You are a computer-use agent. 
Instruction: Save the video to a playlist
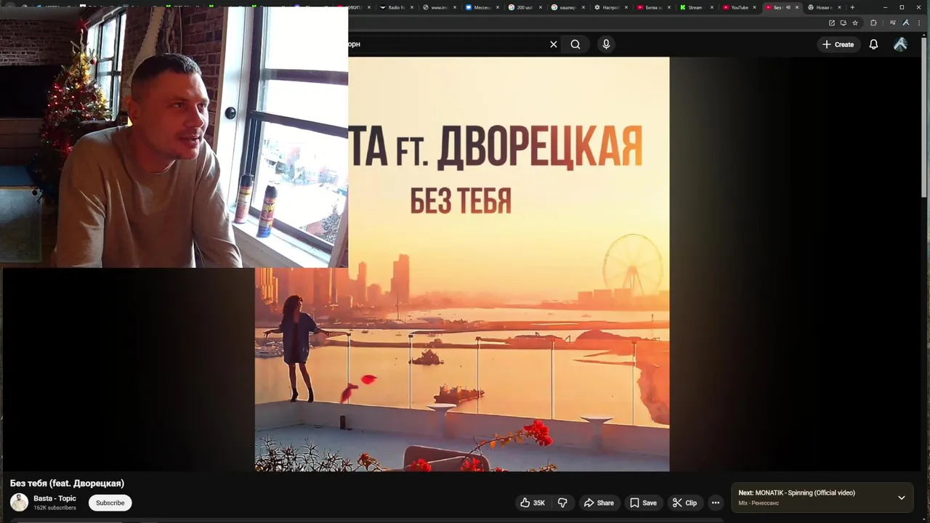coord(643,503)
